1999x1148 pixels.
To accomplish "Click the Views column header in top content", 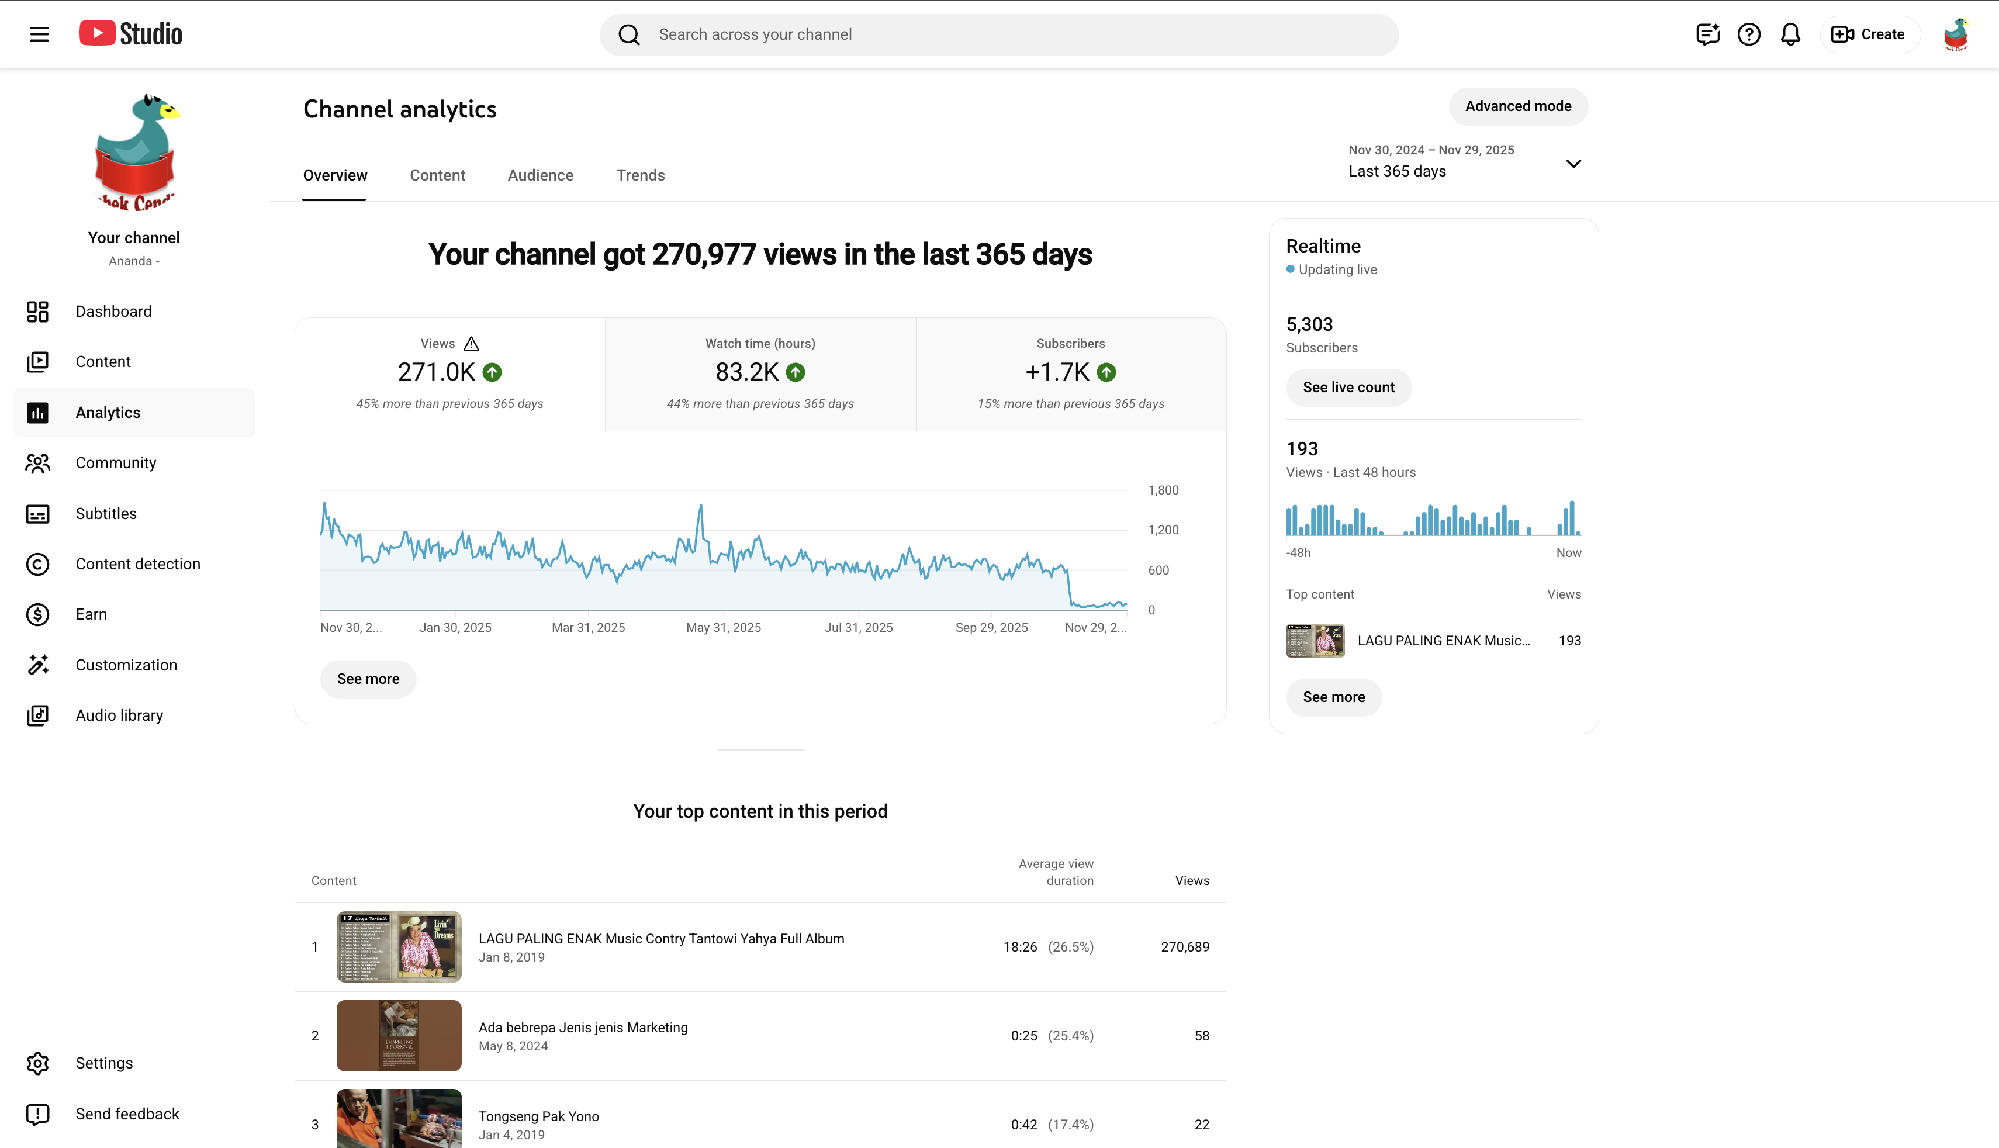I will click(x=1192, y=881).
